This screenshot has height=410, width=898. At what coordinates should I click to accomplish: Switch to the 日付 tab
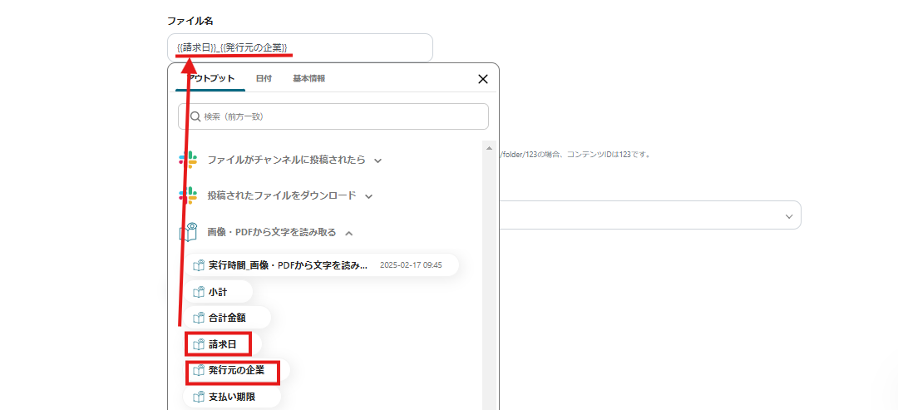coord(264,78)
